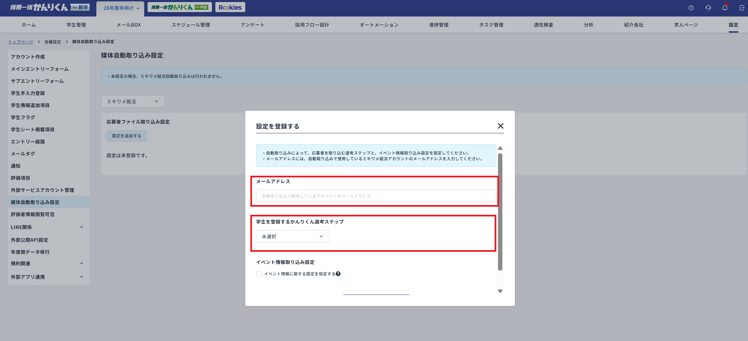Open the help question mark icon
The image size is (748, 341).
click(691, 7)
